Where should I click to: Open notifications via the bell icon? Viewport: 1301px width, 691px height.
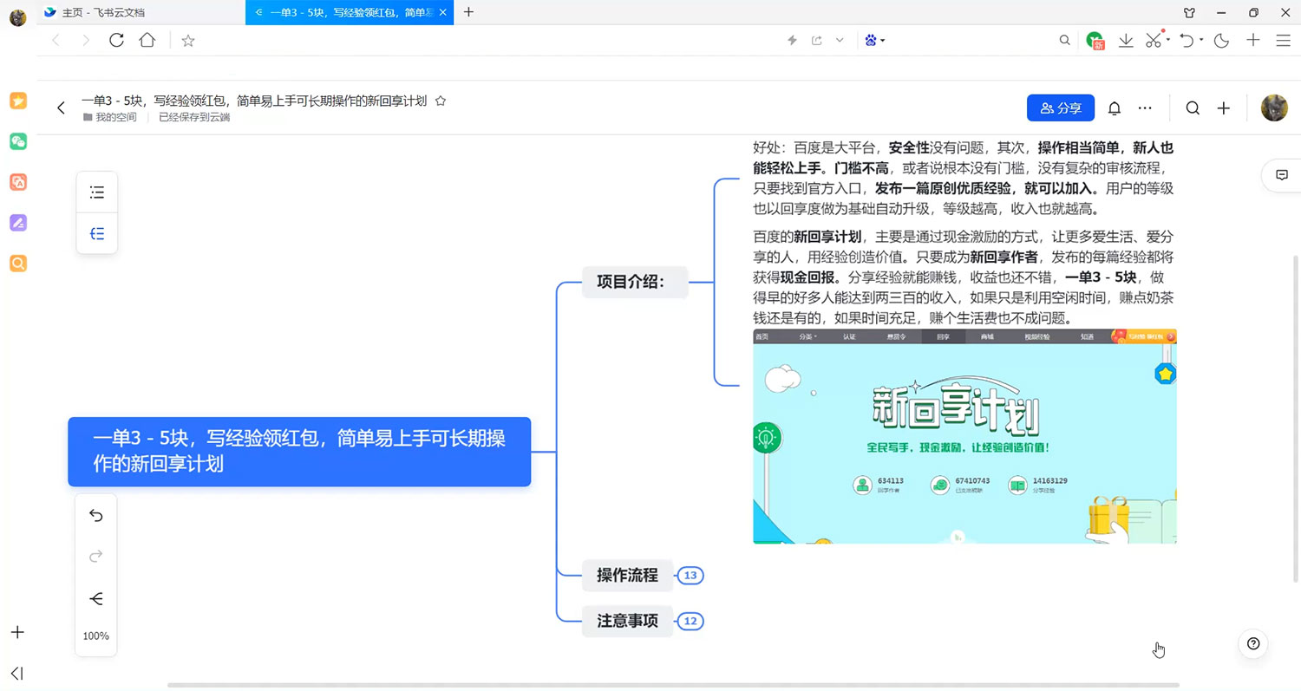click(1114, 108)
